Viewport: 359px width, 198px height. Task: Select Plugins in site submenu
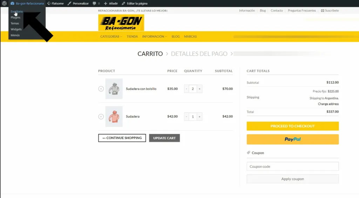[x=15, y=17]
